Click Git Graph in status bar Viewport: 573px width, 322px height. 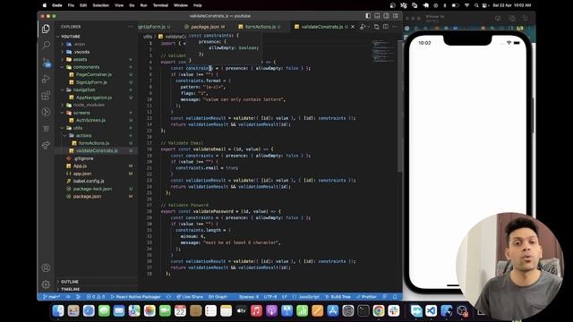point(218,297)
